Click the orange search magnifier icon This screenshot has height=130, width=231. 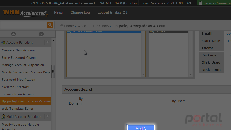click(x=50, y=25)
